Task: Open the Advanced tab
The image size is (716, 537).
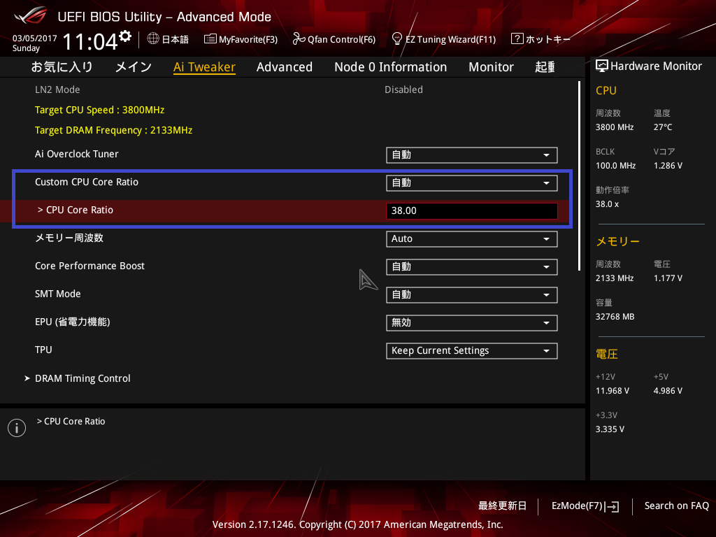Action: pyautogui.click(x=285, y=67)
